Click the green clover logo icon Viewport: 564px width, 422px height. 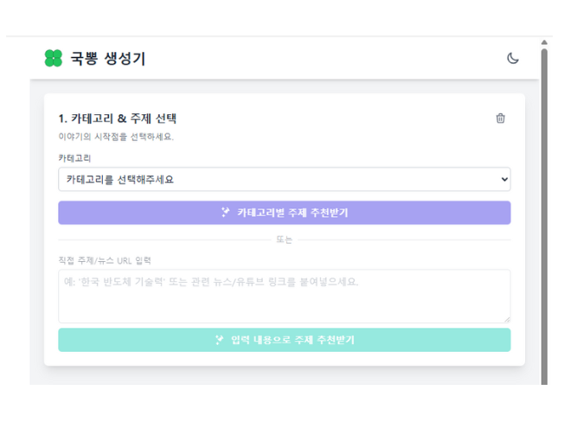pos(54,58)
